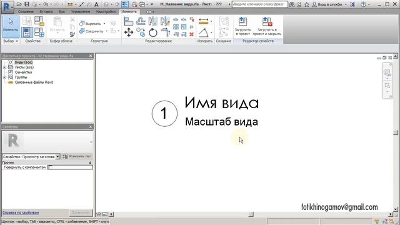Select the Offset tool icon

point(141,21)
